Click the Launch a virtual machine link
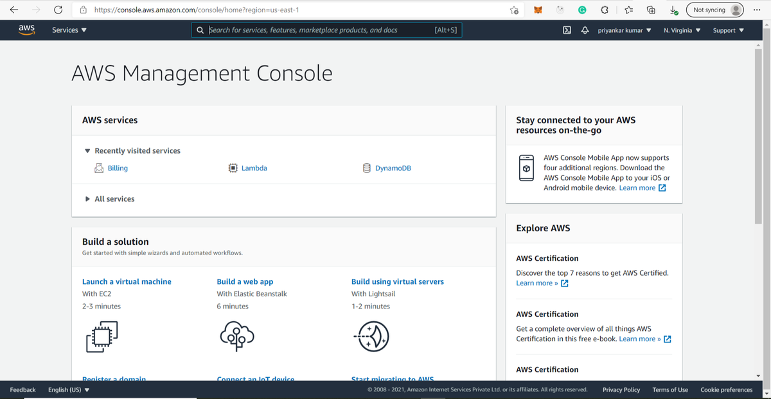This screenshot has height=399, width=771. (127, 281)
